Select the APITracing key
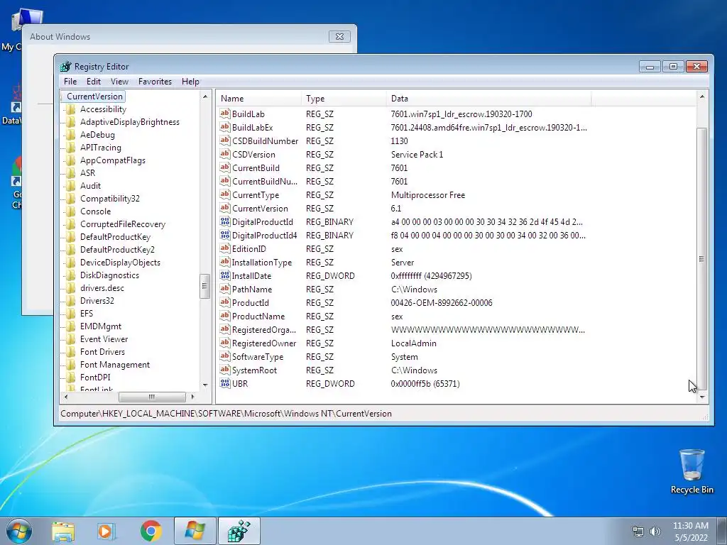 click(101, 148)
